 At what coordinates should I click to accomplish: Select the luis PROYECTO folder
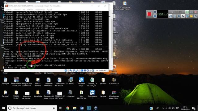point(81,95)
